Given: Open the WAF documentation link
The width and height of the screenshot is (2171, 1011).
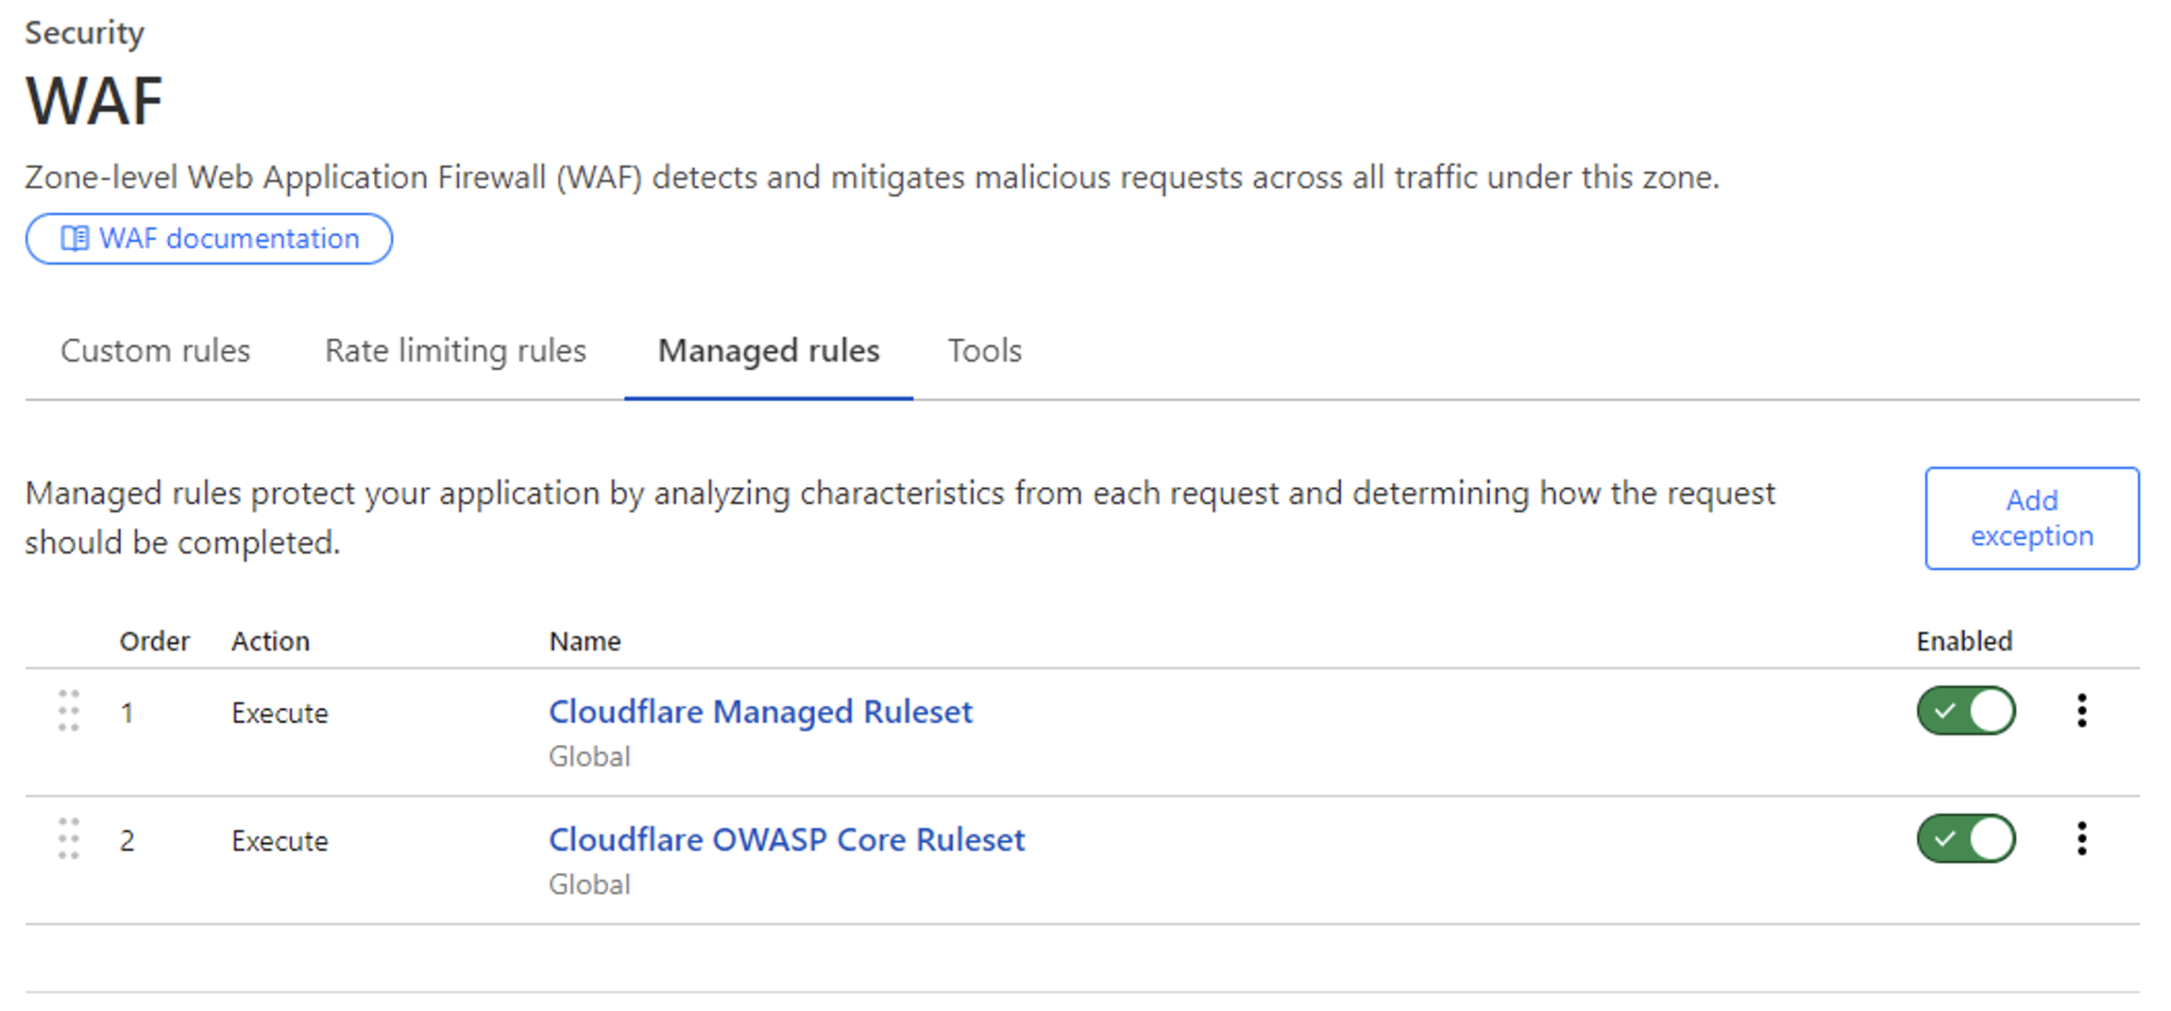Looking at the screenshot, I should coord(209,239).
